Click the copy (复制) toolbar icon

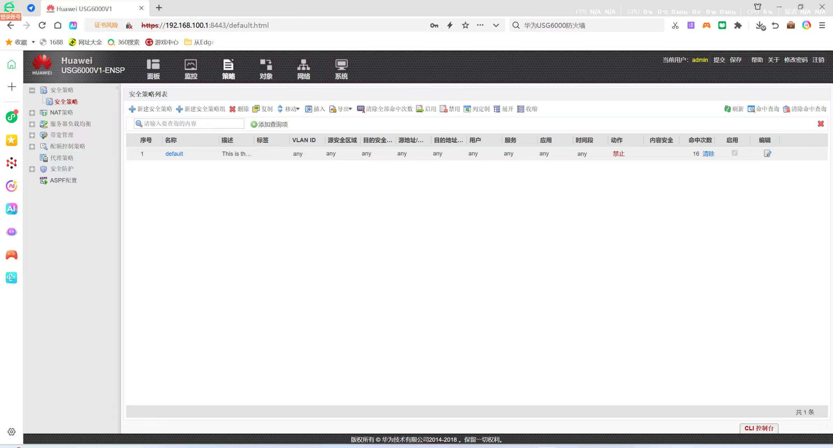point(256,109)
